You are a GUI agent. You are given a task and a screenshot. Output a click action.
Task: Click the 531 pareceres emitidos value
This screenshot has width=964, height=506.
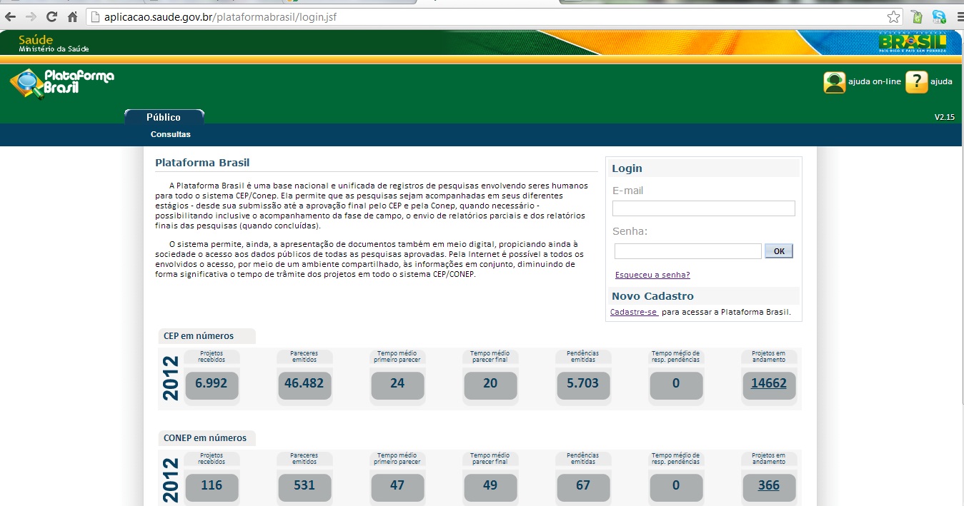(x=304, y=485)
